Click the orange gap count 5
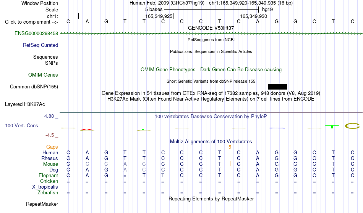Viewport: 363px width, 213px height. pyautogui.click(x=230, y=147)
